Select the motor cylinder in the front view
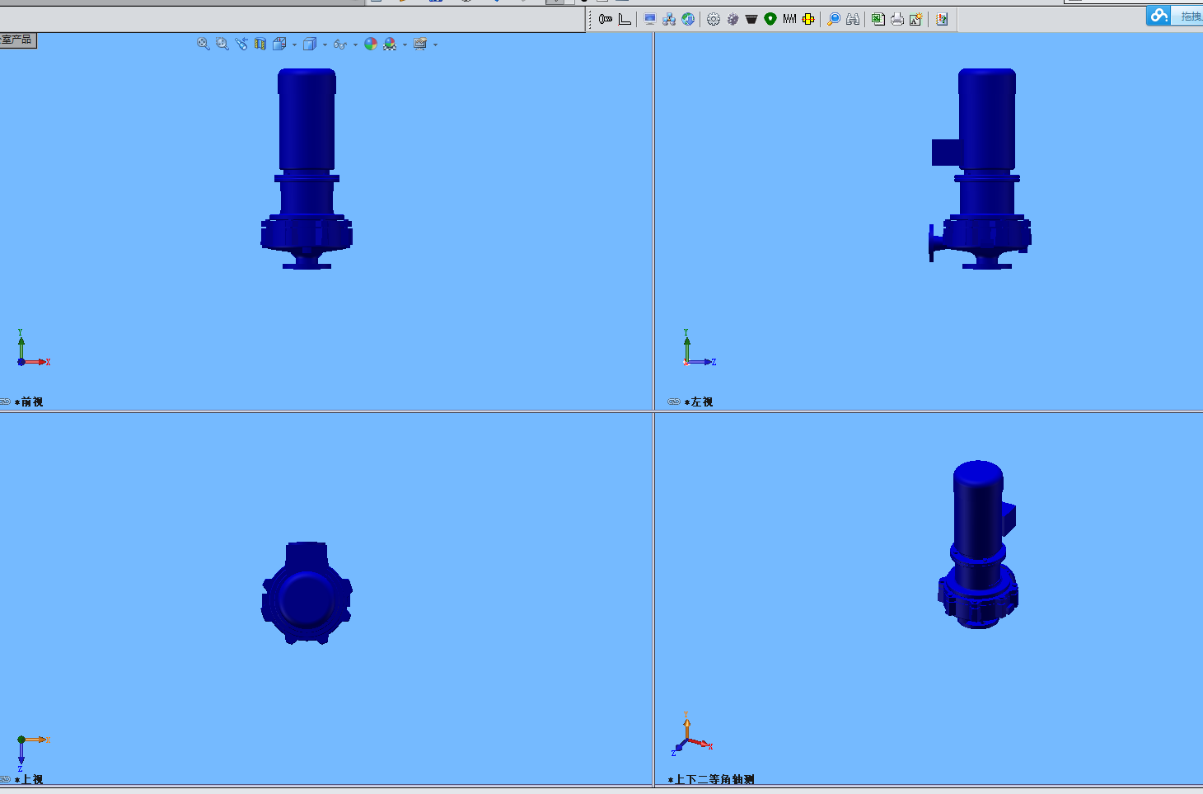The width and height of the screenshot is (1203, 794). [307, 120]
